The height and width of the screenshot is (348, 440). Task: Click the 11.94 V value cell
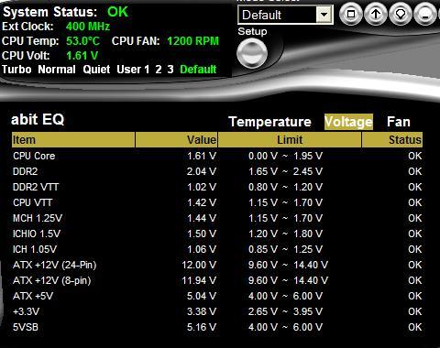199,280
